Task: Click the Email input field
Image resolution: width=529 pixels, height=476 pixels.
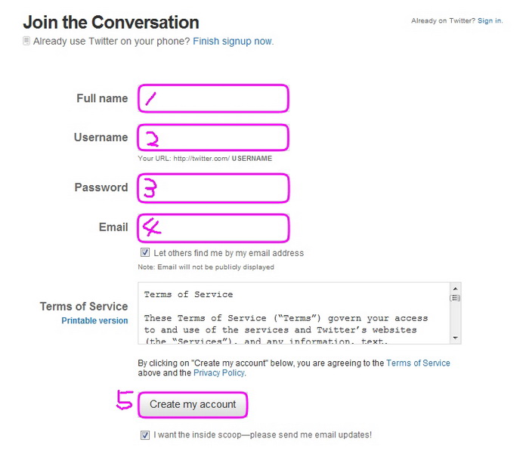Action: click(x=213, y=227)
